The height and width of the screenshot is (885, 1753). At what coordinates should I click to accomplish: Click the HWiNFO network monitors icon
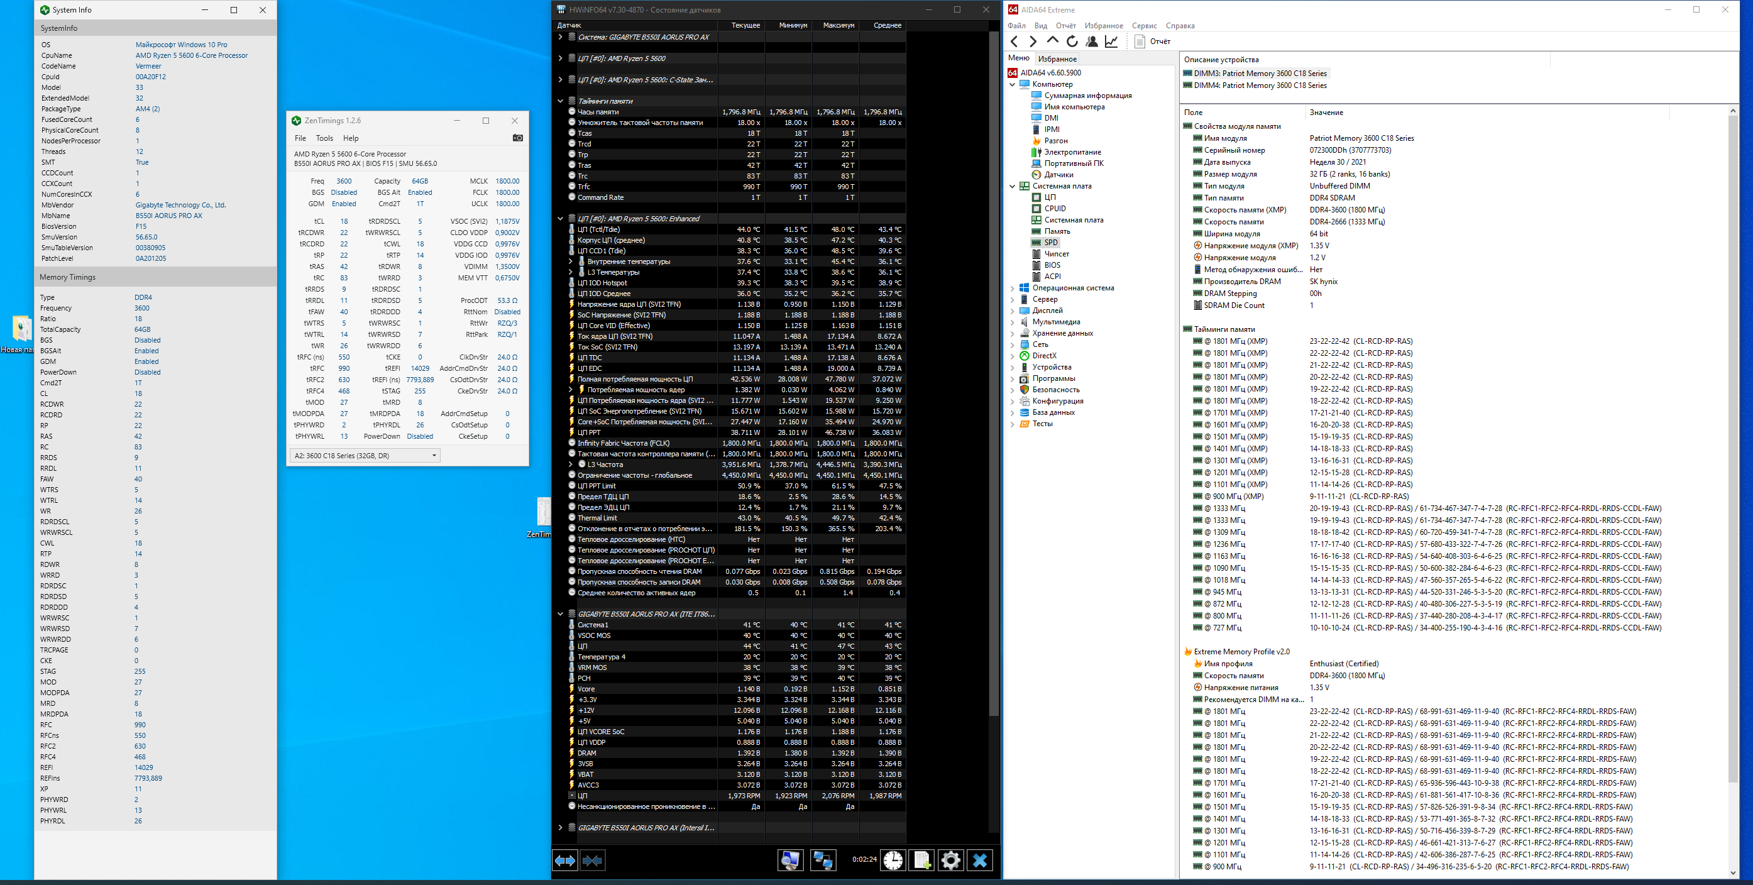(823, 860)
